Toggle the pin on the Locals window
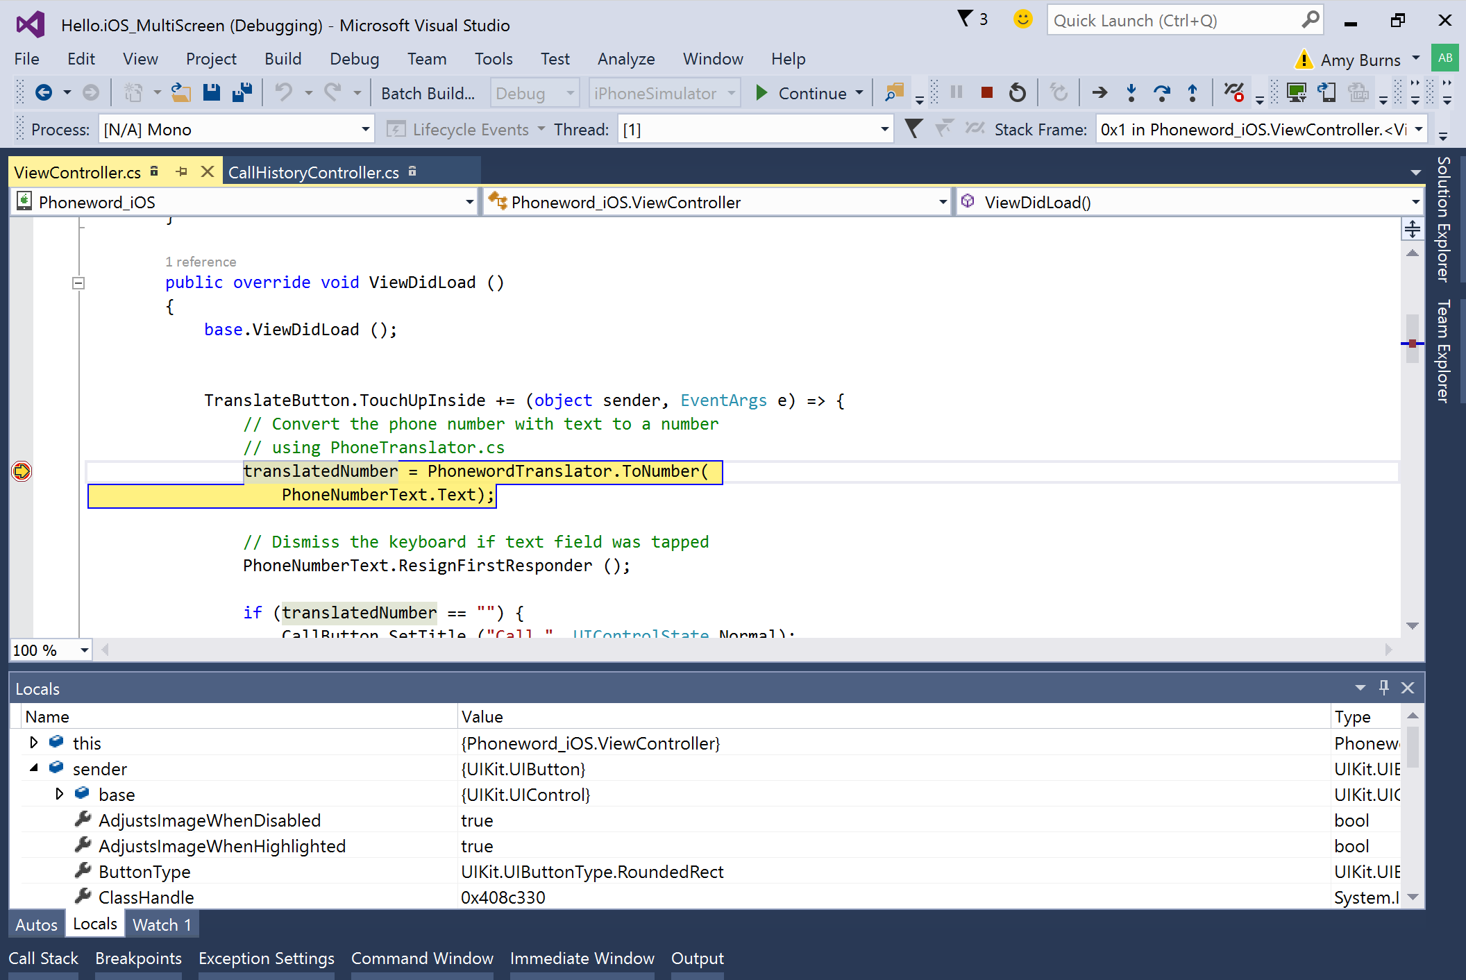1466x980 pixels. tap(1384, 688)
